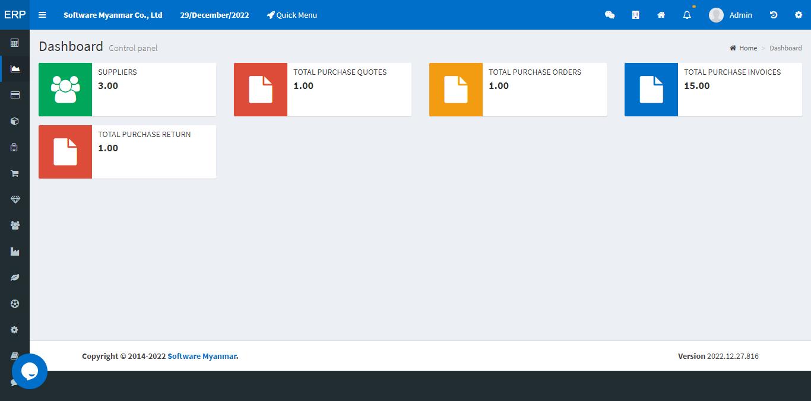The width and height of the screenshot is (811, 401).
Task: Click the TOTAL PURCHASE RETURN label
Action: (x=144, y=134)
